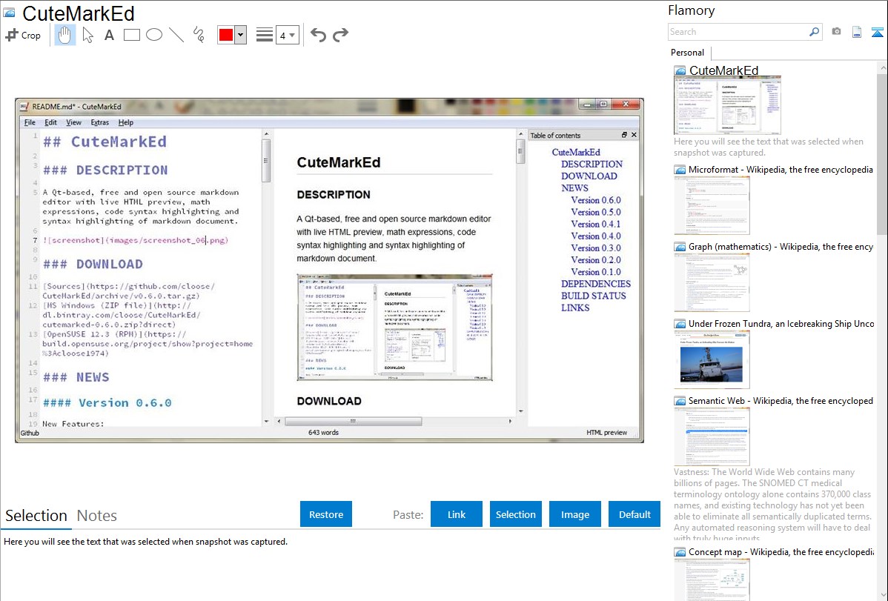The width and height of the screenshot is (888, 601).
Task: Click the Image paste button
Action: [x=574, y=514]
